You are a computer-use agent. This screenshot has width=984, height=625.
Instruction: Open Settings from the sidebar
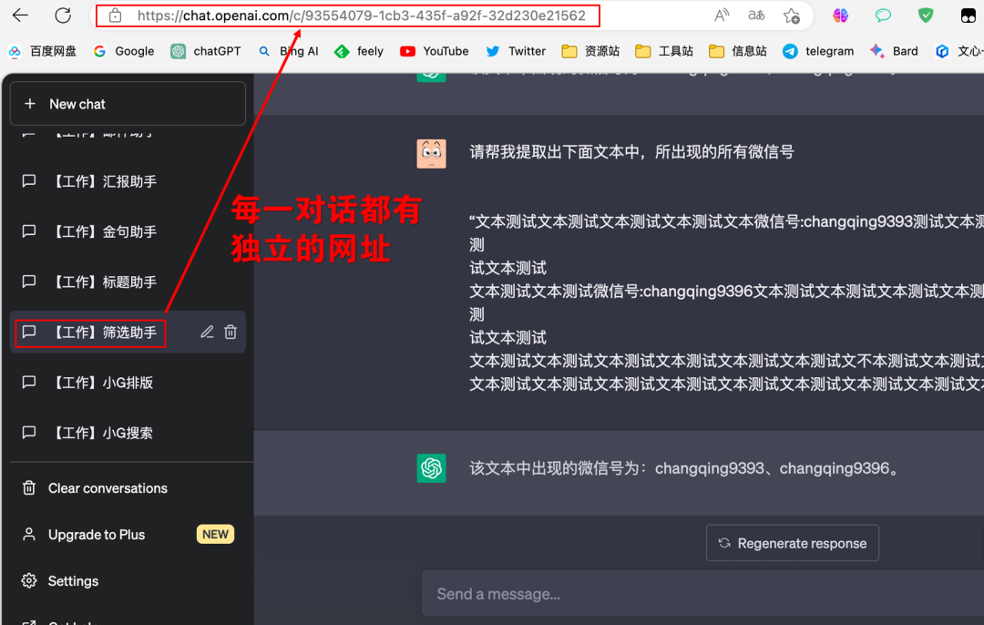click(73, 580)
